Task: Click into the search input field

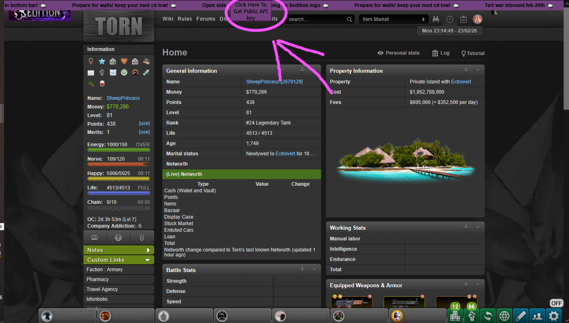Action: 316,19
